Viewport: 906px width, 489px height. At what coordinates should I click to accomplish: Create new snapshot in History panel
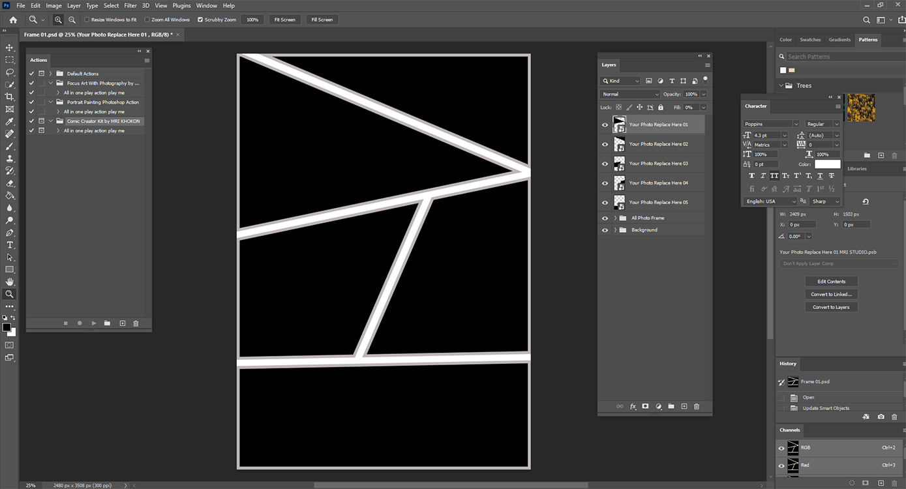pos(881,417)
